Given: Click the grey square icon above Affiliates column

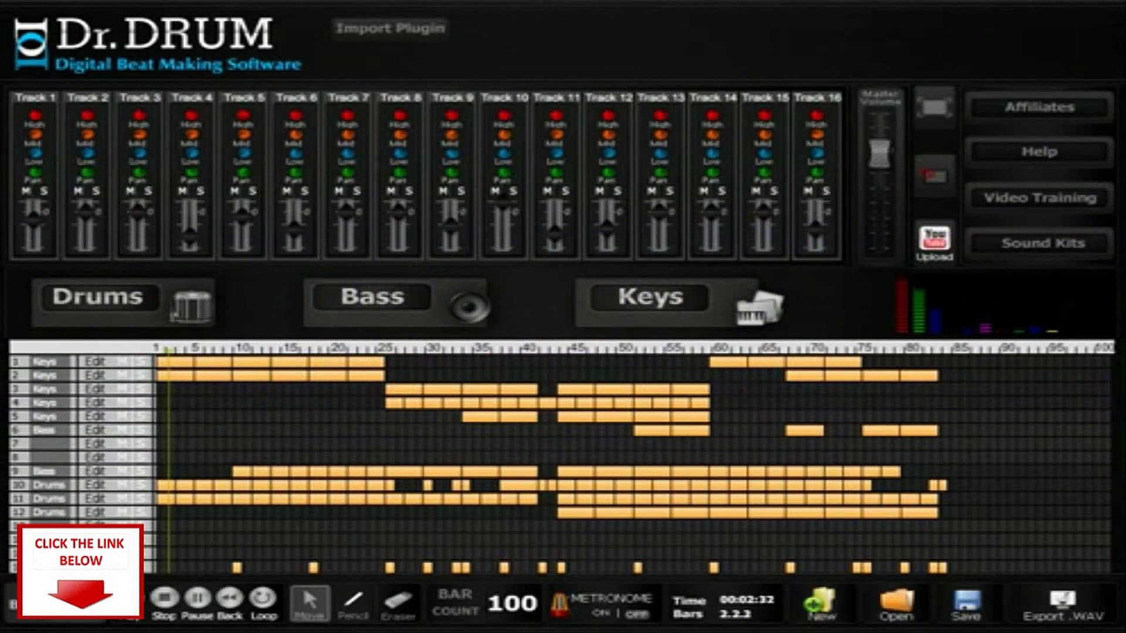Looking at the screenshot, I should tap(934, 107).
